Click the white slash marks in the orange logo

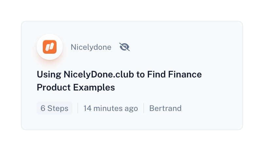point(50,47)
